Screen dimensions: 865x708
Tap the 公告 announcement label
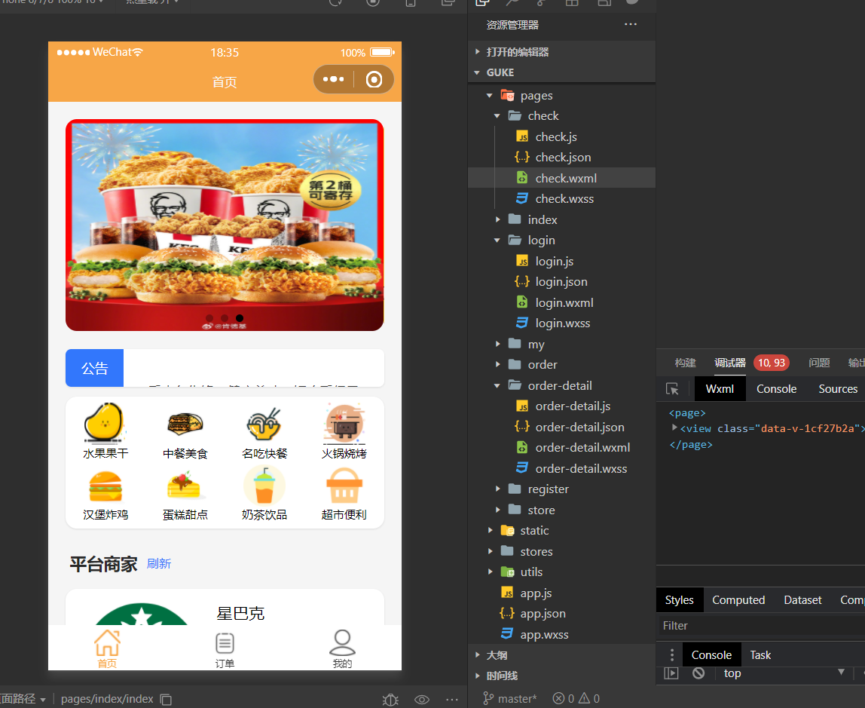[x=94, y=368]
